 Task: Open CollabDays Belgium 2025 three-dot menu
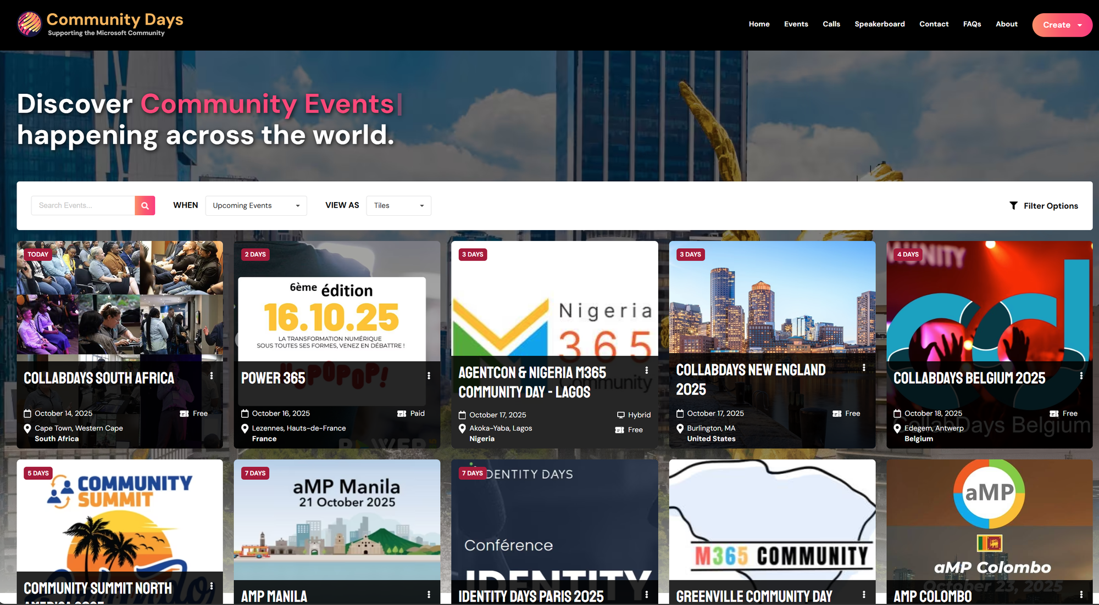pyautogui.click(x=1081, y=376)
